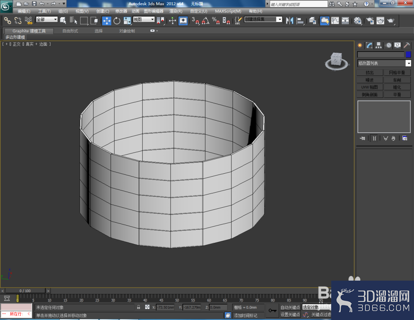414x320 pixels.
Task: Toggle the Percent Snap button
Action: (x=216, y=20)
